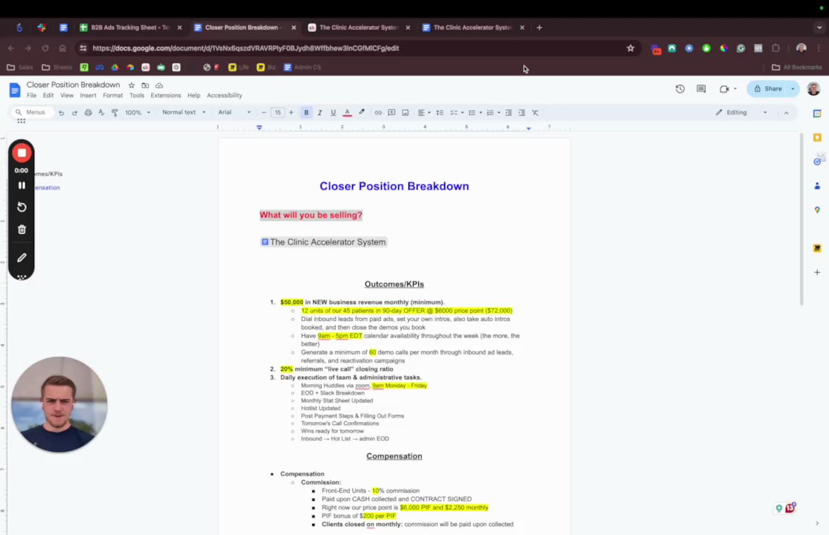Screen dimensions: 829x535
Task: Add a comment from the toolbar
Action: coord(391,112)
